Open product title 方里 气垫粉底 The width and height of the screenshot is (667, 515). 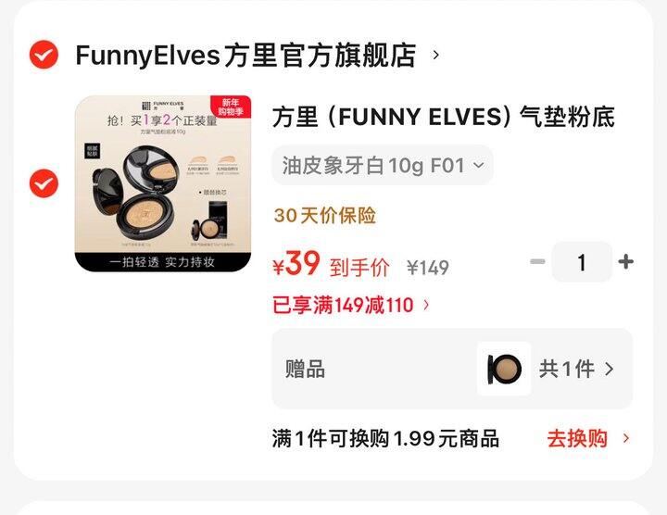[x=444, y=117]
